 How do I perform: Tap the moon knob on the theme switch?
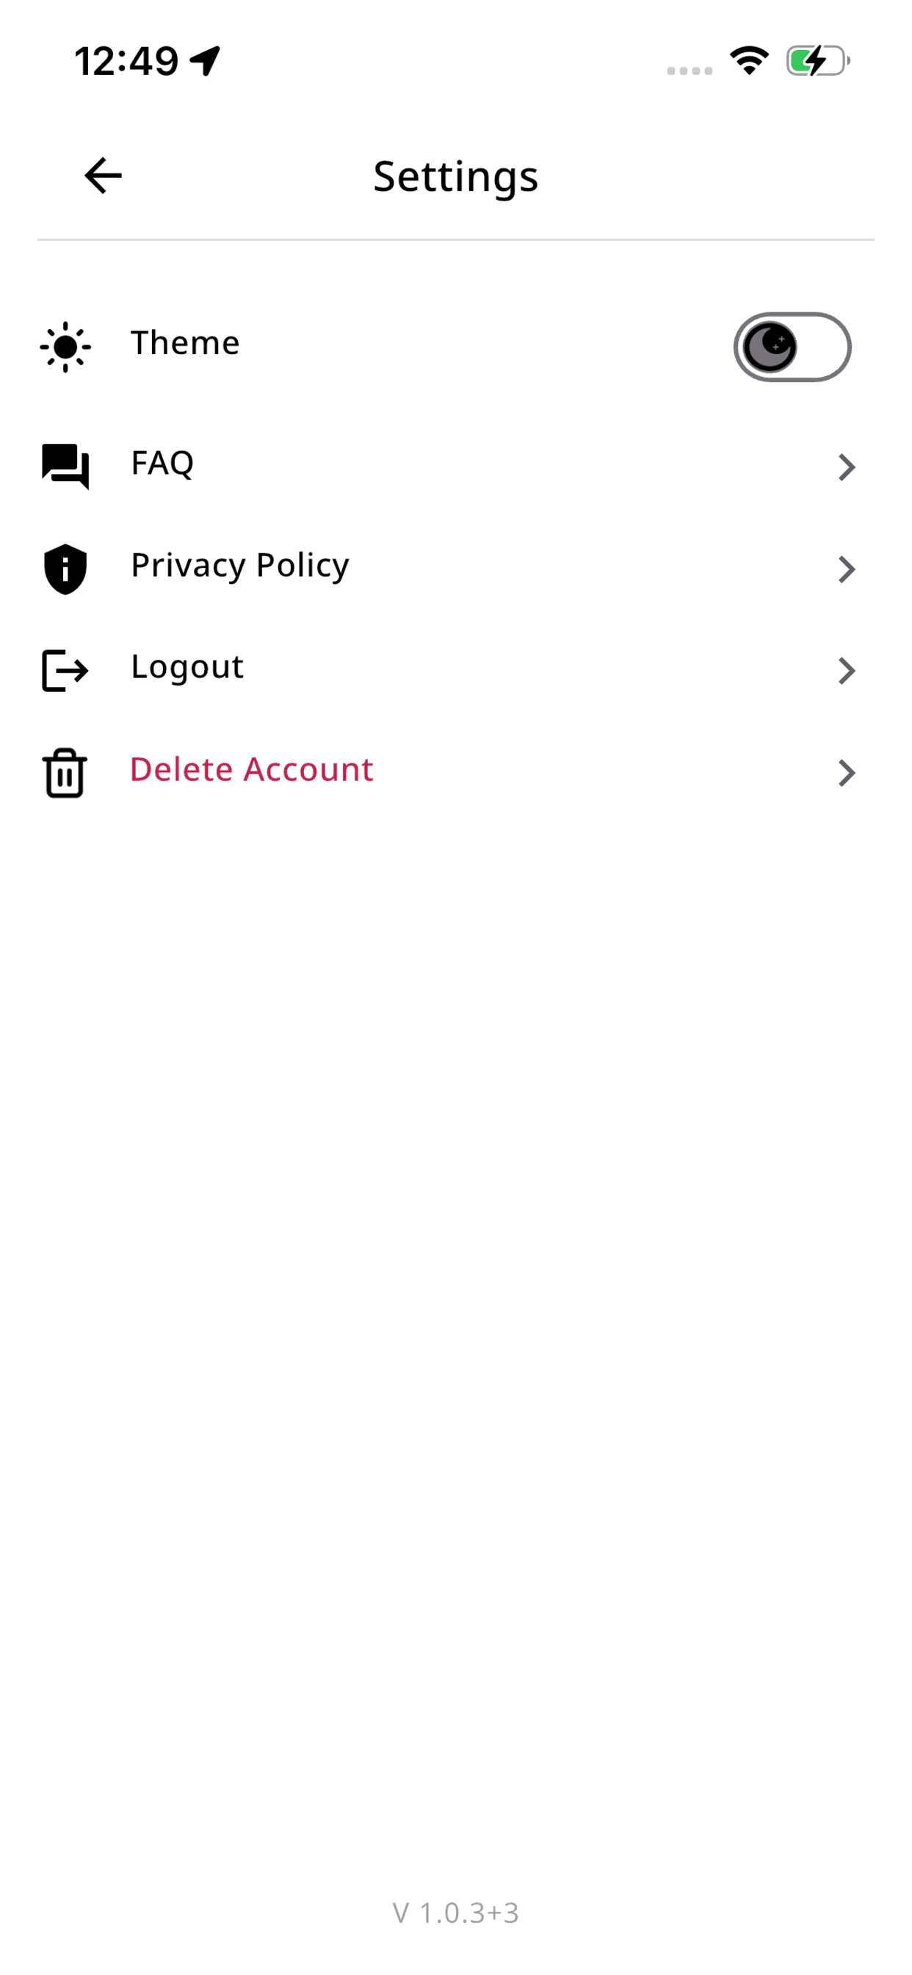770,347
